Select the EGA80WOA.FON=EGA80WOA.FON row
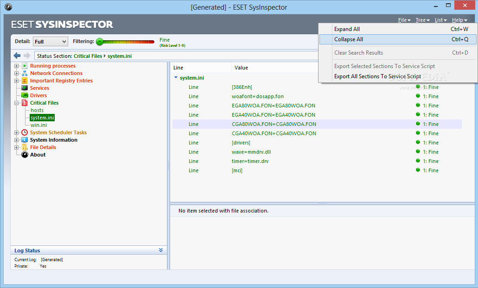478x288 pixels. click(x=317, y=106)
